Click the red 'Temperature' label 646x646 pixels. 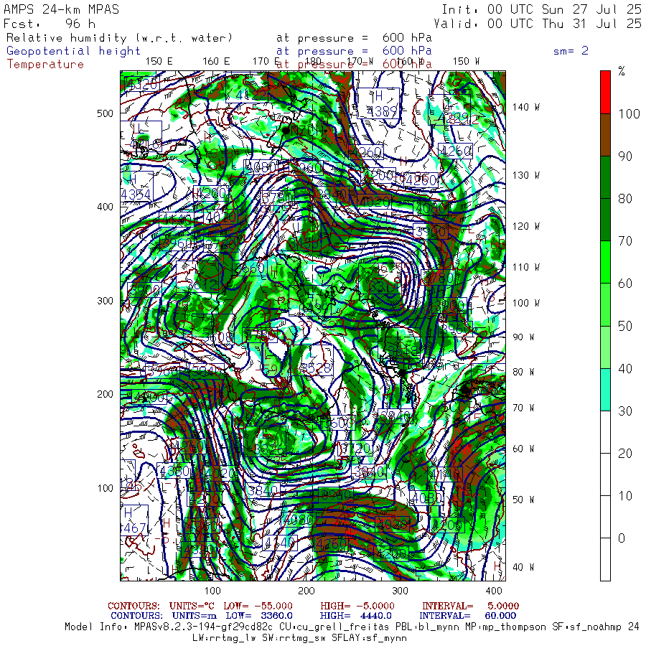point(45,65)
